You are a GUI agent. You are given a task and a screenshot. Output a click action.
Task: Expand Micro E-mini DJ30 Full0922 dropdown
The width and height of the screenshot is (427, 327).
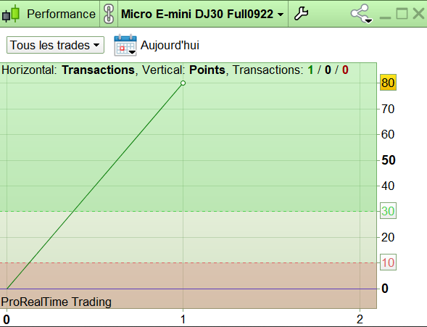(x=202, y=14)
